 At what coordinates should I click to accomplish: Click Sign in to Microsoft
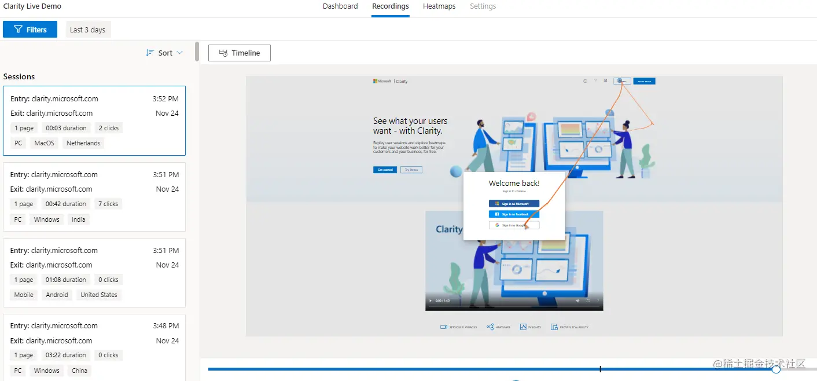514,204
